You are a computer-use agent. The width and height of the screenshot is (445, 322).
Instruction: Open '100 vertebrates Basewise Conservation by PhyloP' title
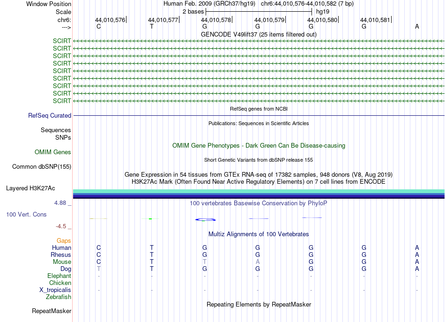point(259,203)
